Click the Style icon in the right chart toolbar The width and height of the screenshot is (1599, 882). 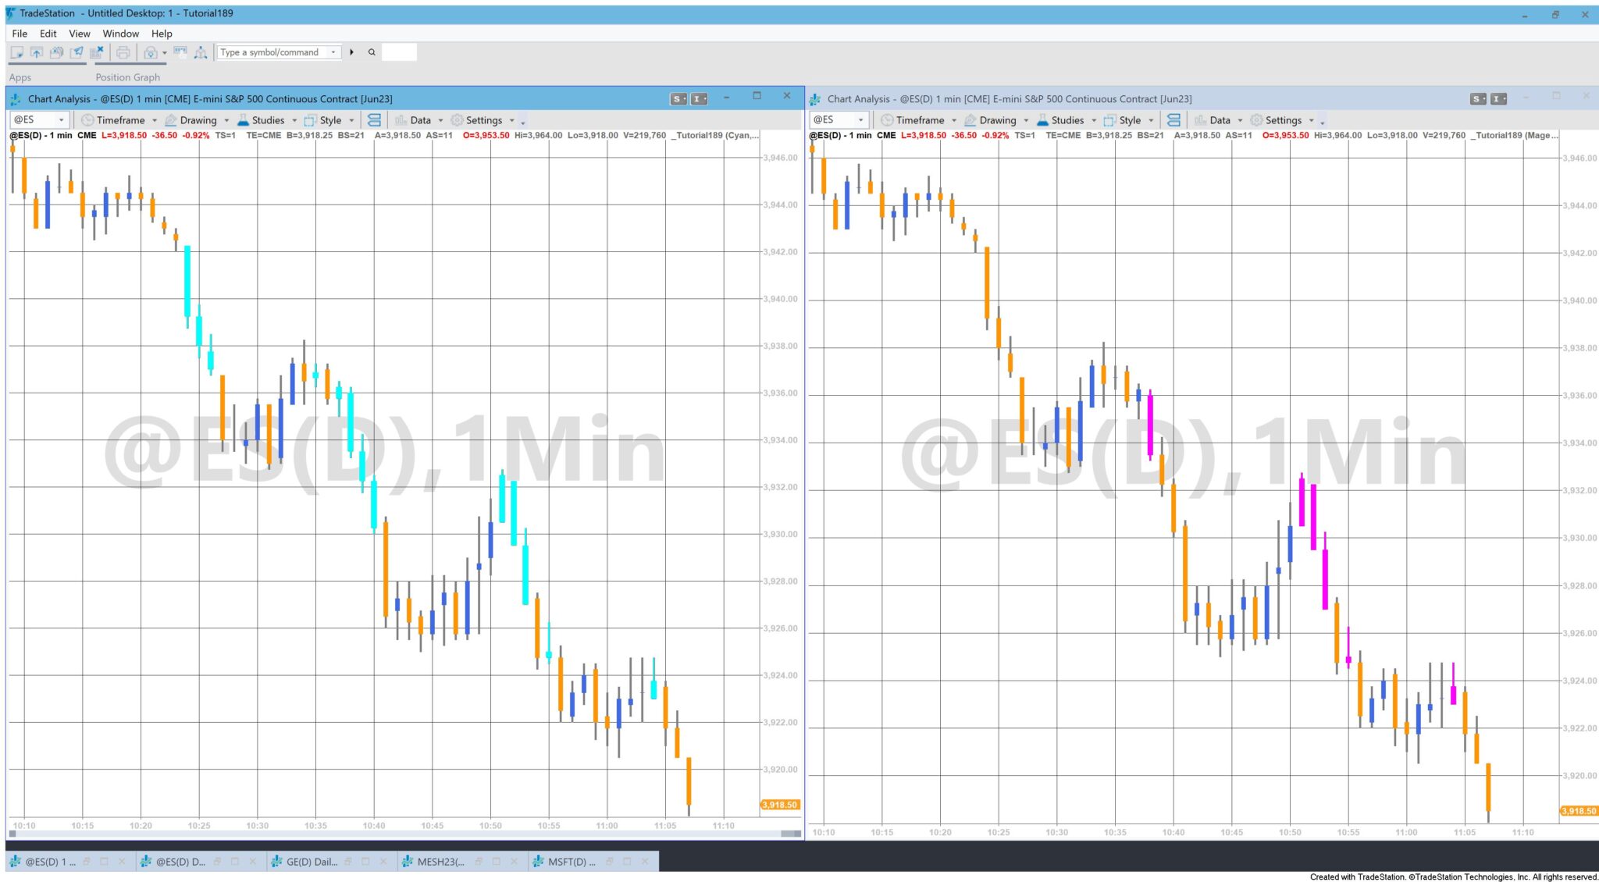coord(1111,119)
